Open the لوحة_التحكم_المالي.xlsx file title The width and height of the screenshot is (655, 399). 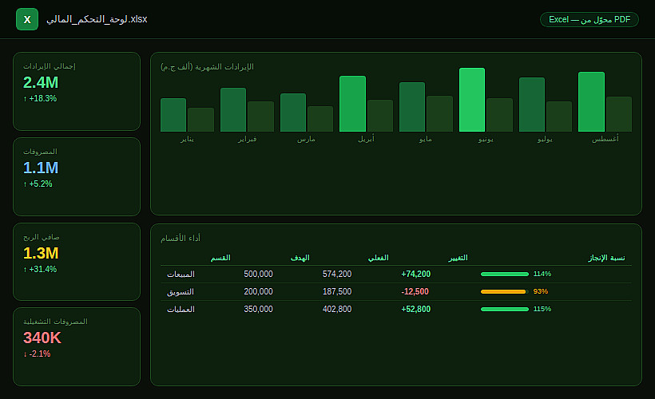tap(97, 19)
